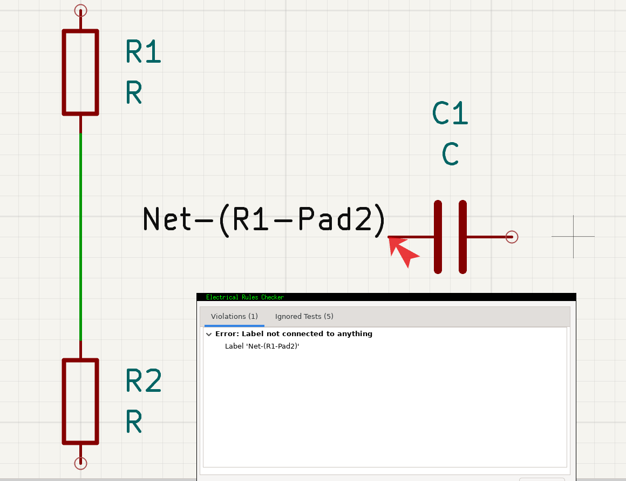This screenshot has height=481, width=626.
Task: Click the R2 reference designator text
Action: 144,380
